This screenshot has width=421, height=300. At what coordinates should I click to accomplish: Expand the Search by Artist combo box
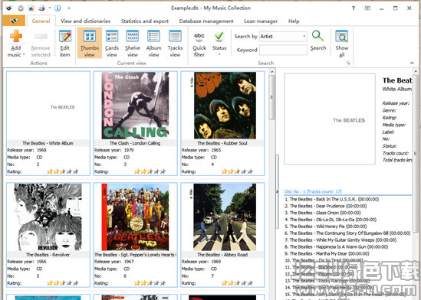283,36
